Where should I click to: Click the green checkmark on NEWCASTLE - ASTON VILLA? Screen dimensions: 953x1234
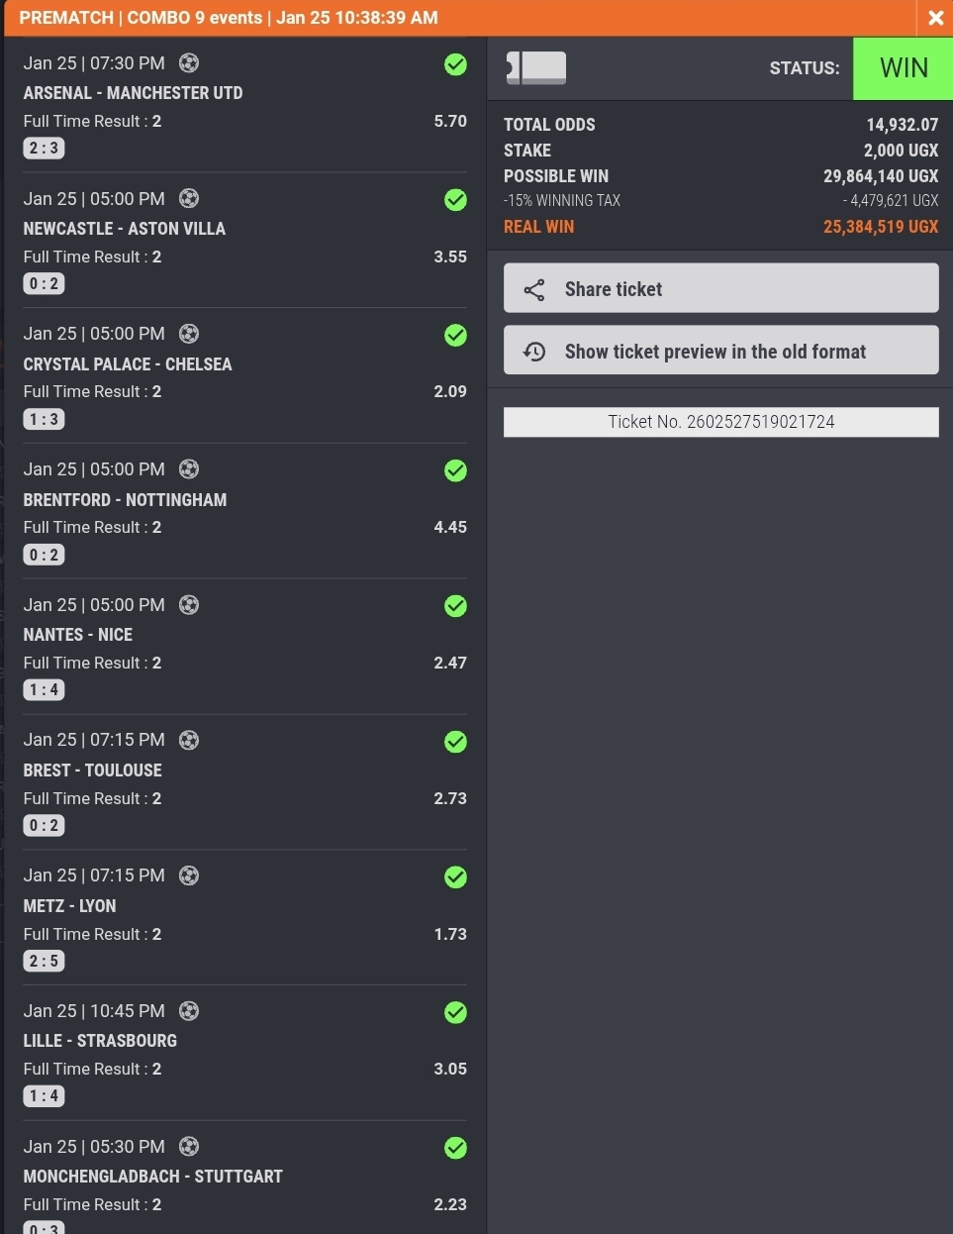click(x=455, y=199)
